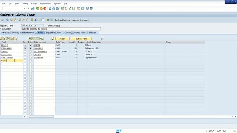Image resolution: width=237 pixels, height=133 pixels.
Task: Switch to the Input Help/Check tab
Action: 53,33
